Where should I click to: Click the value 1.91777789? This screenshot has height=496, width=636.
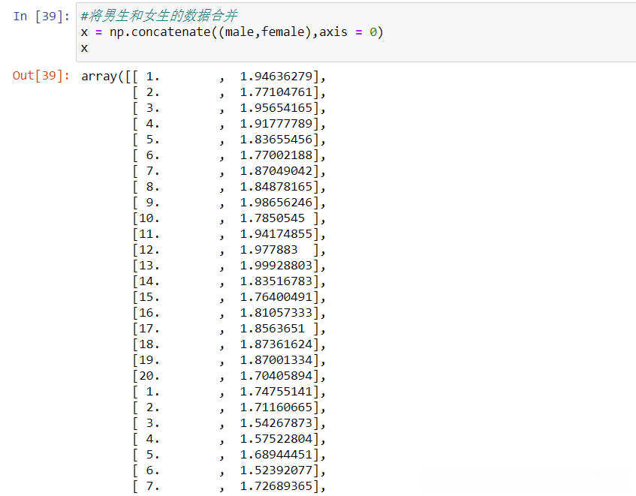pyautogui.click(x=276, y=124)
